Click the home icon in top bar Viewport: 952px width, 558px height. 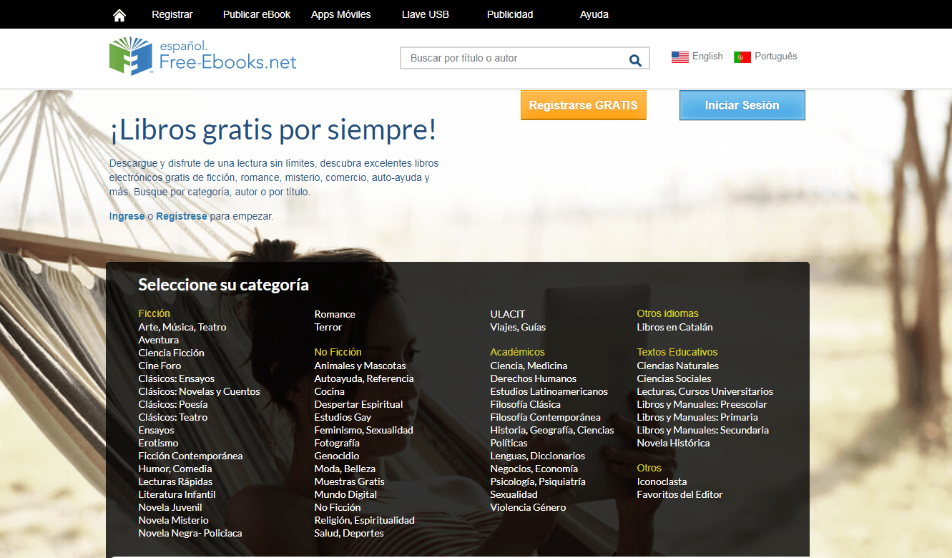point(119,15)
